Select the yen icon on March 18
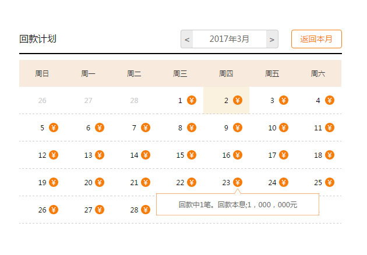Image resolution: width=367 pixels, height=255 pixels. click(x=330, y=155)
